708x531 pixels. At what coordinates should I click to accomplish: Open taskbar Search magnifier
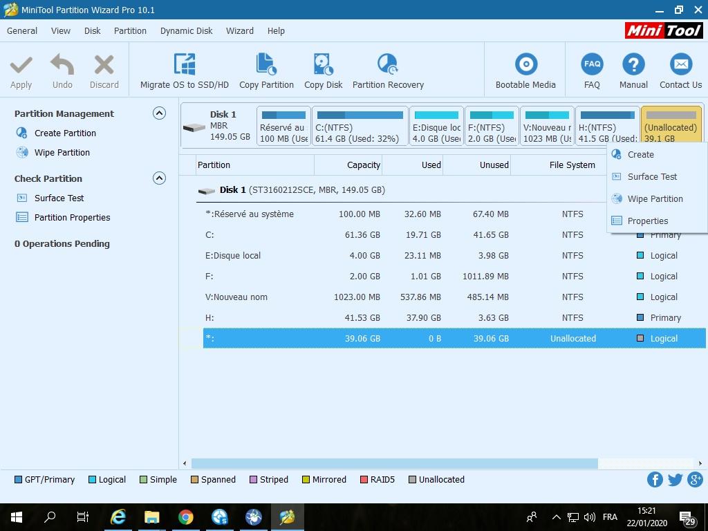[50, 517]
